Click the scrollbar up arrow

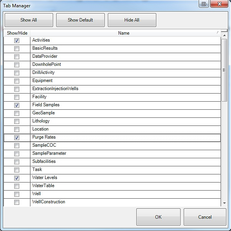[224, 35]
